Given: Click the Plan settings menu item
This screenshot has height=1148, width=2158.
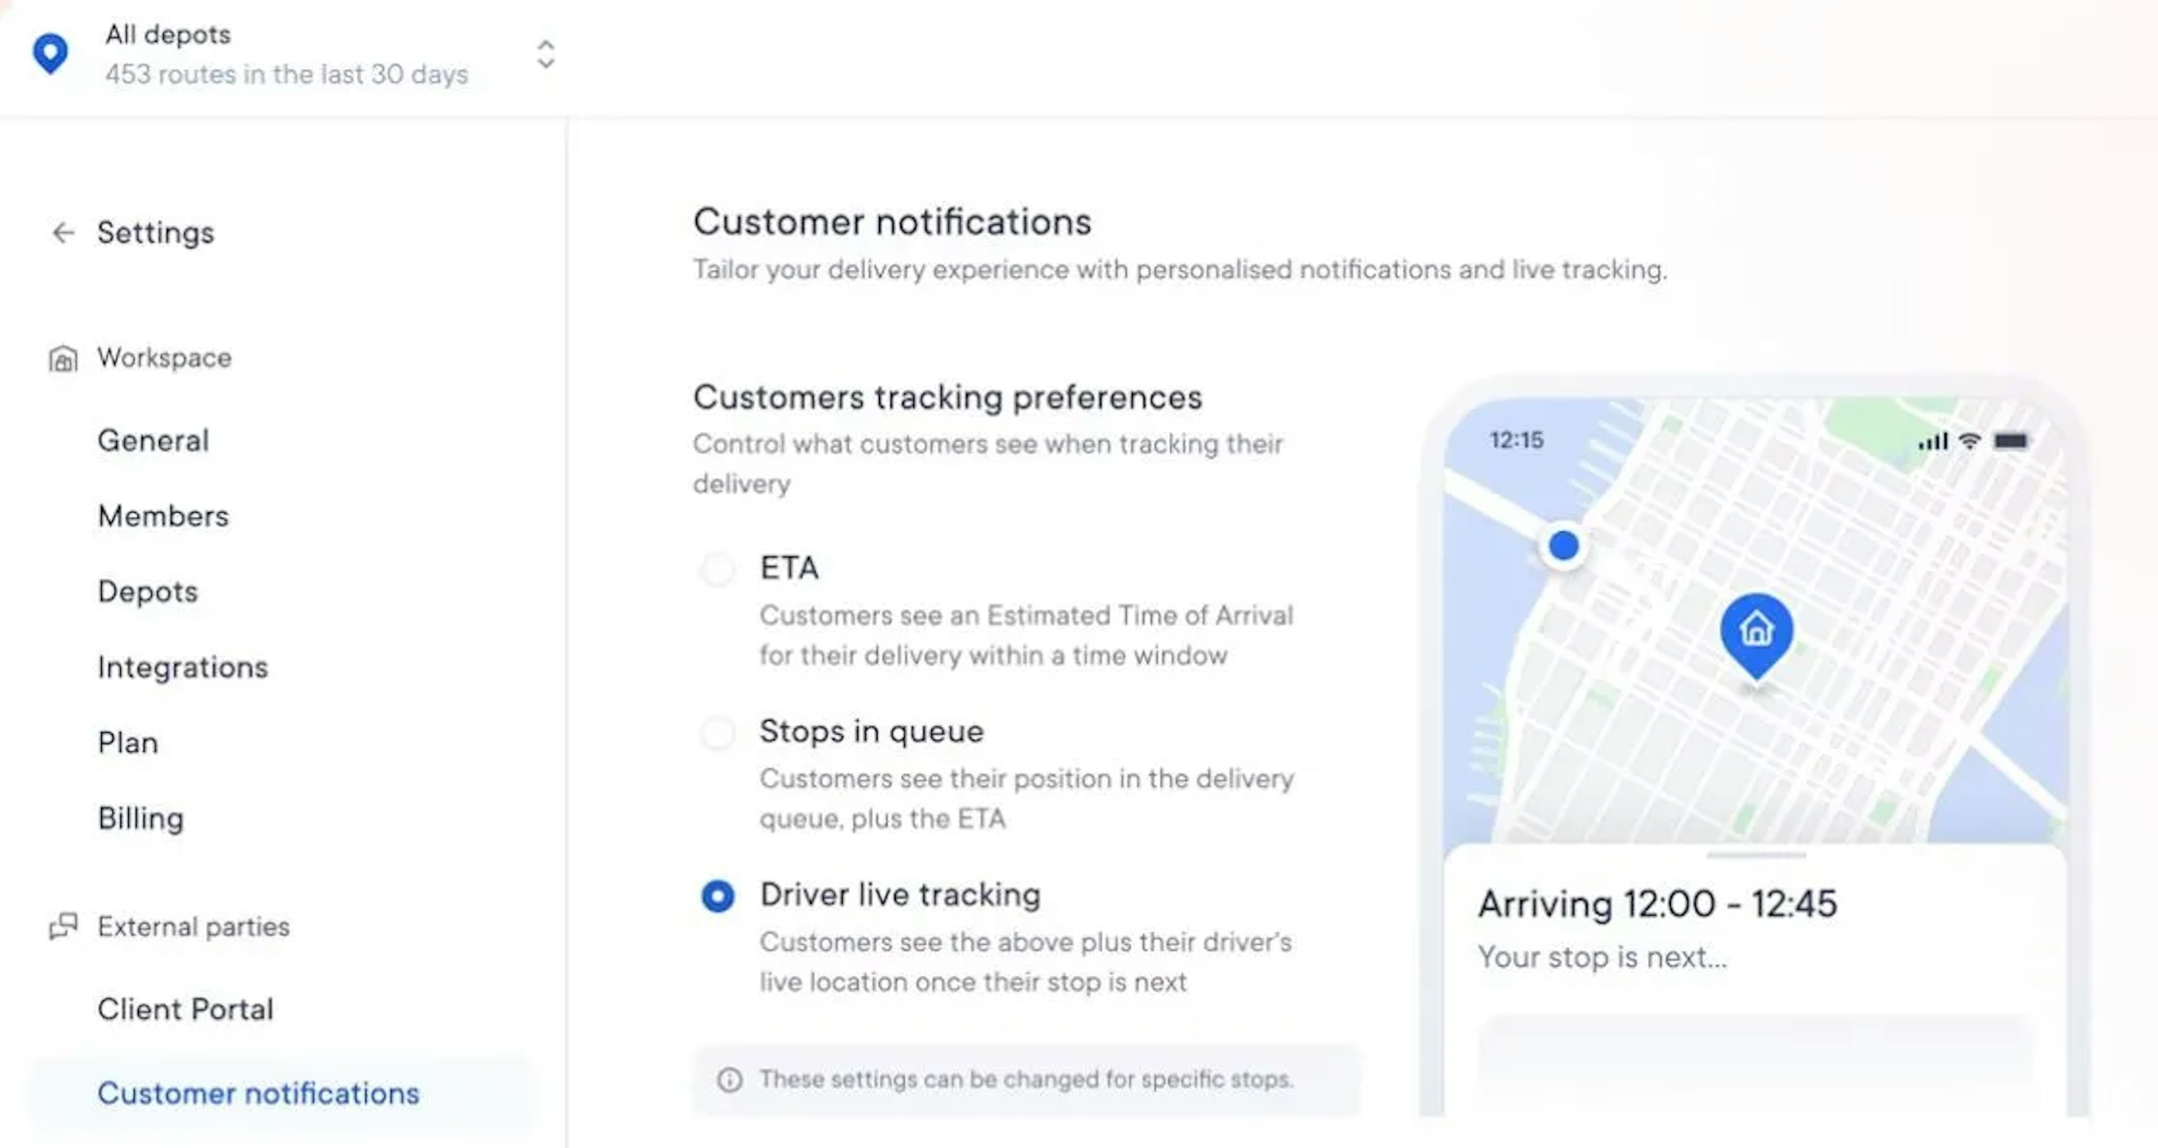Looking at the screenshot, I should 127,741.
